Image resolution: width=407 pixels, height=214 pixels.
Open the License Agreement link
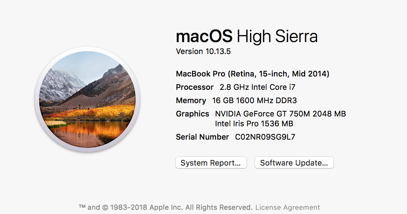click(x=288, y=207)
